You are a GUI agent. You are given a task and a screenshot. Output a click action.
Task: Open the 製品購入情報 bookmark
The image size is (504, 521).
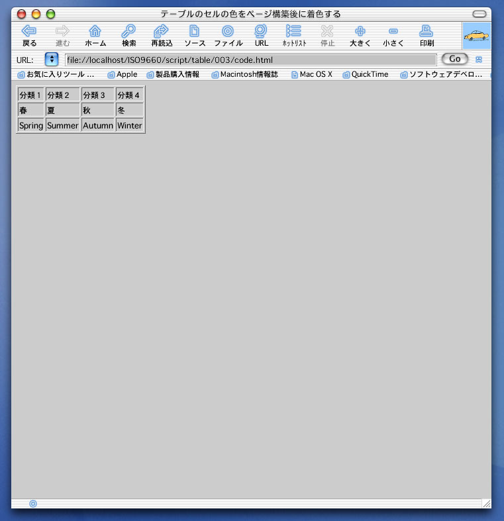174,74
